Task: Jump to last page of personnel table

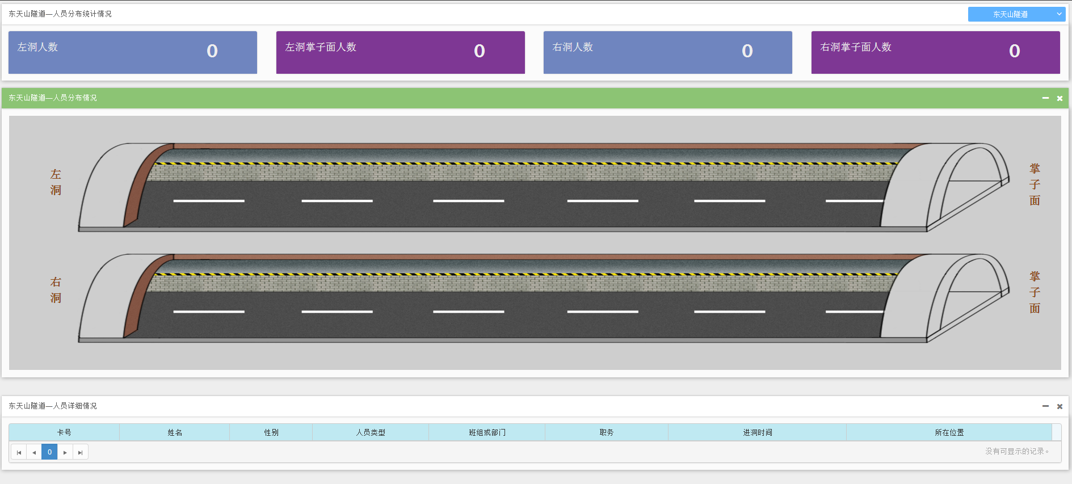Action: (81, 452)
